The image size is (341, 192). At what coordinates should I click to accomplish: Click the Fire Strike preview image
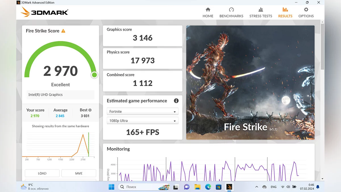click(x=250, y=82)
